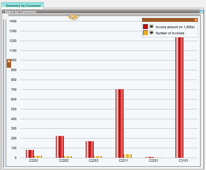This screenshot has height=170, width=206.
Task: Click the yellow chart options handle at top
Action: coord(73,17)
